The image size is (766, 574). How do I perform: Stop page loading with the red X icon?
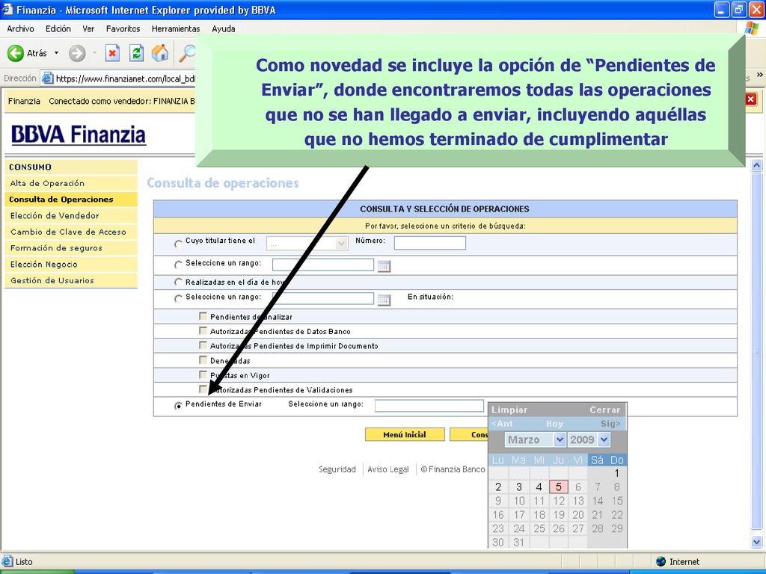coord(112,53)
